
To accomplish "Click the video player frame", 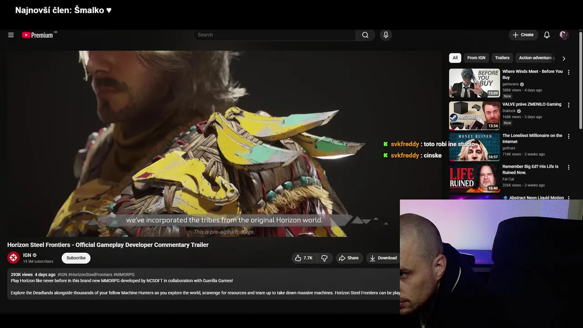I will click(x=224, y=143).
